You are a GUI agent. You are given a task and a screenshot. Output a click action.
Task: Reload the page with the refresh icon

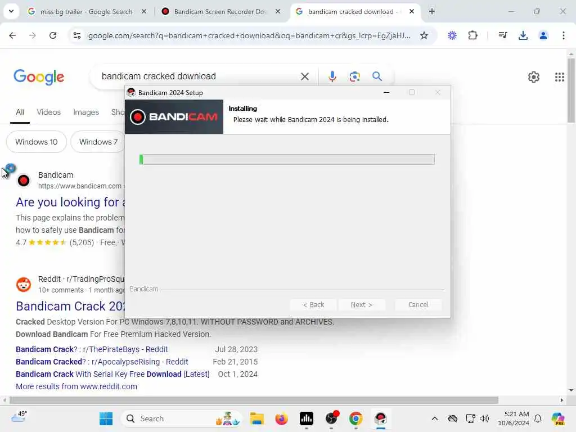coord(53,35)
